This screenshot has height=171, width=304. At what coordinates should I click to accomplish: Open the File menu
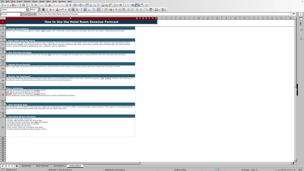tap(2, 2)
